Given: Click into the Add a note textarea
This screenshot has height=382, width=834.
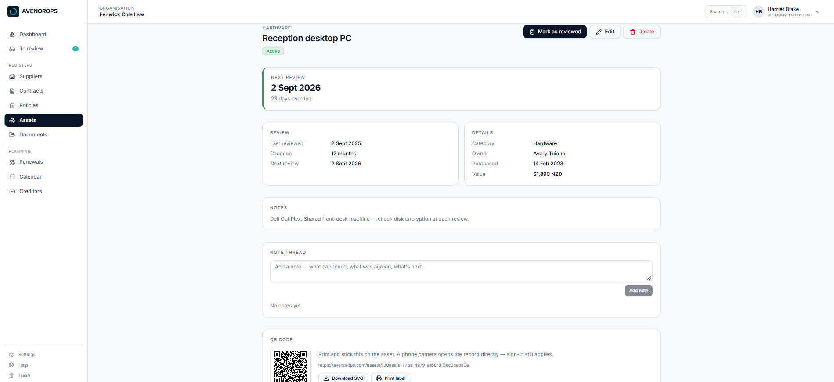Looking at the screenshot, I should coord(461,271).
